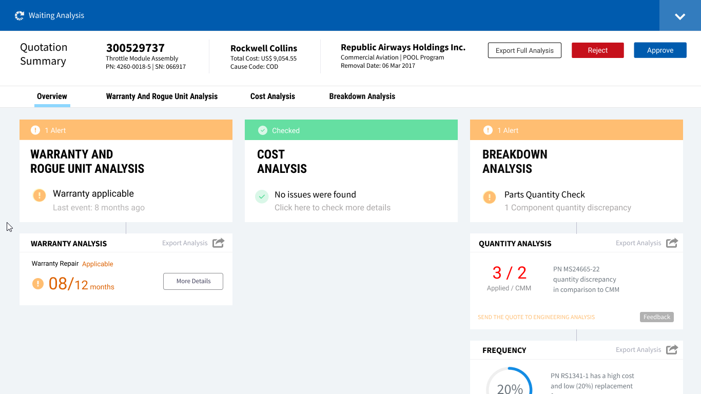
Task: Click alert icon in Warranty card orange banner
Action: point(35,130)
